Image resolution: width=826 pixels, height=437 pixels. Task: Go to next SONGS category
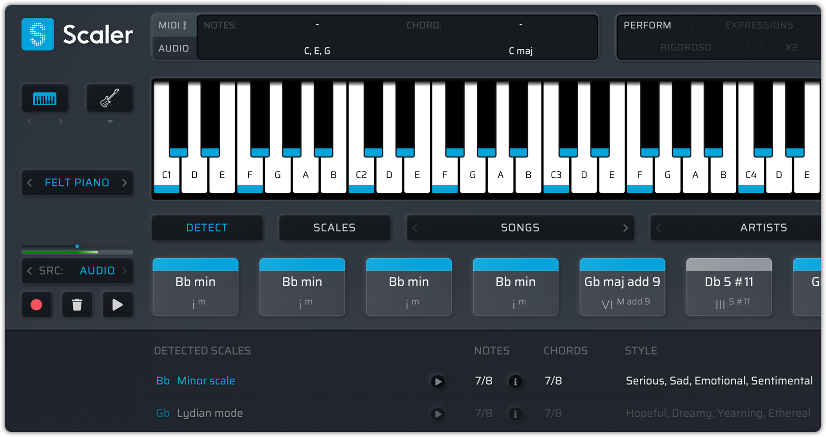click(x=626, y=228)
